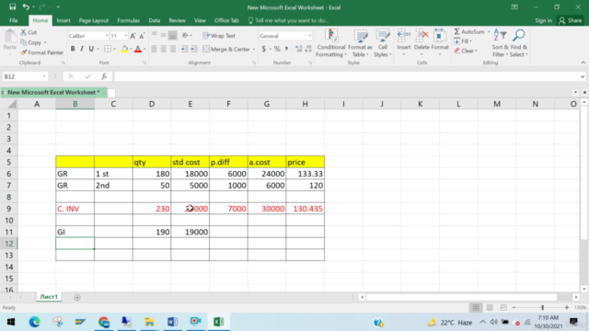Open Conditional Formatting
Screen dimensions: 589x331
coord(331,43)
